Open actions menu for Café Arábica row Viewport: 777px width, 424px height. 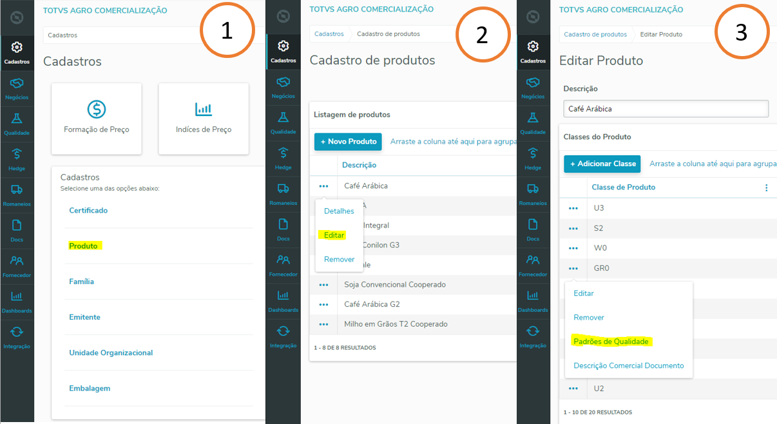(323, 186)
